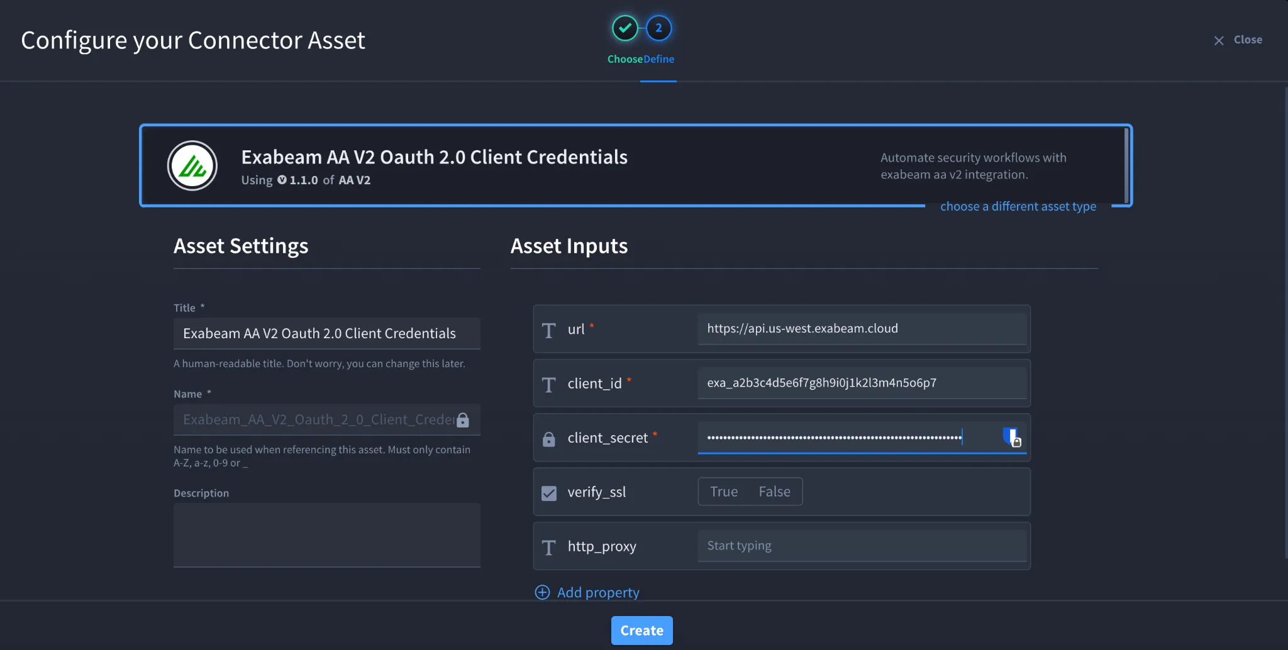
Task: Set verify_ssl to True
Action: coord(724,492)
